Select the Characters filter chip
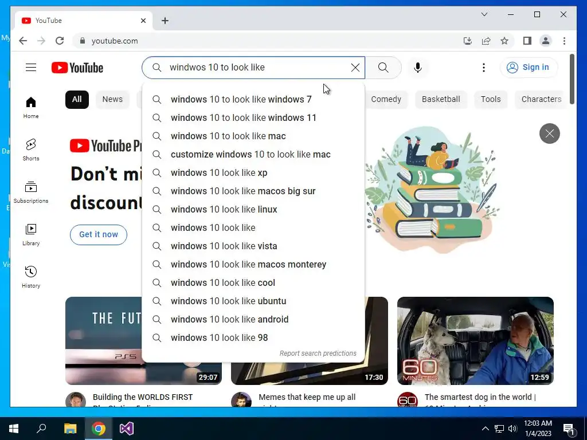 (x=541, y=99)
